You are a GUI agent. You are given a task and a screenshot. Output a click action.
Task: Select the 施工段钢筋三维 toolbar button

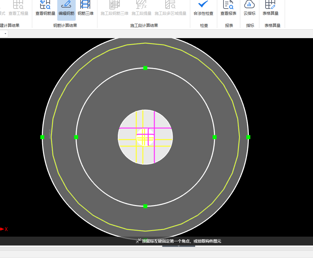coord(115,8)
